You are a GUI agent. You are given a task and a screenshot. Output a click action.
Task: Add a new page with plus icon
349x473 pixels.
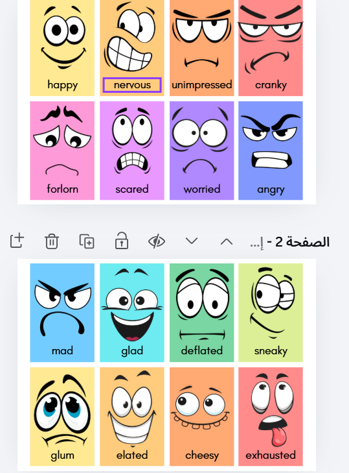(17, 241)
